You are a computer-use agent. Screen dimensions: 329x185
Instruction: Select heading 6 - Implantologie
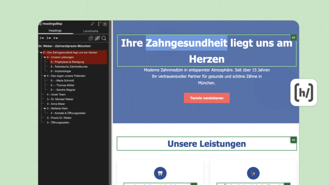61,71
